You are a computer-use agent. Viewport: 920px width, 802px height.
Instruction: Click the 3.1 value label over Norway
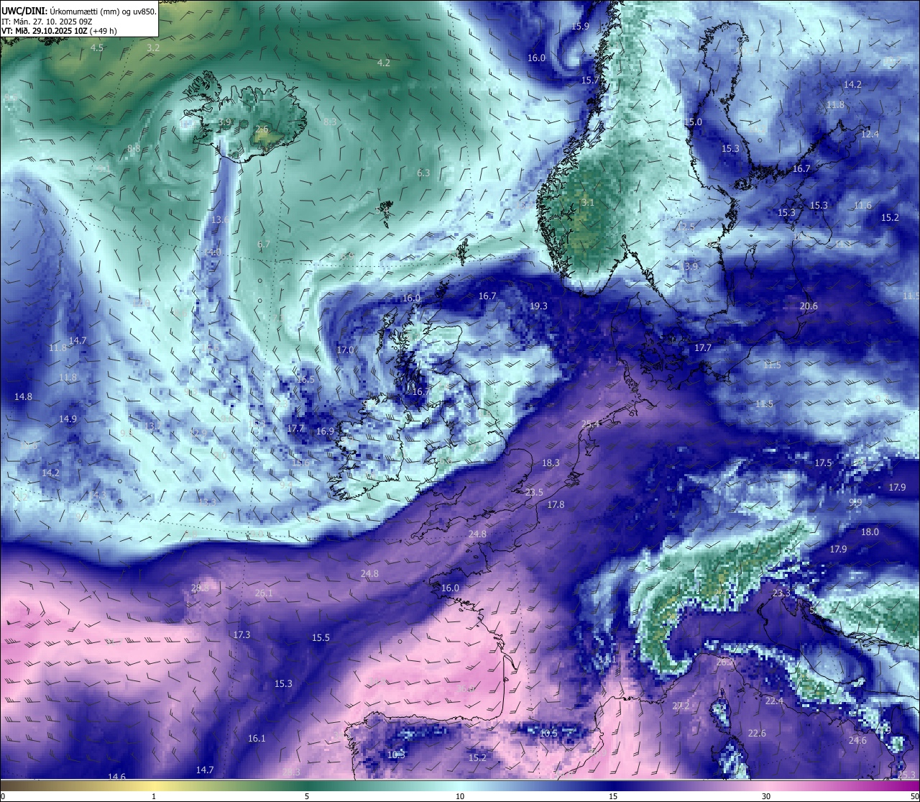(588, 202)
